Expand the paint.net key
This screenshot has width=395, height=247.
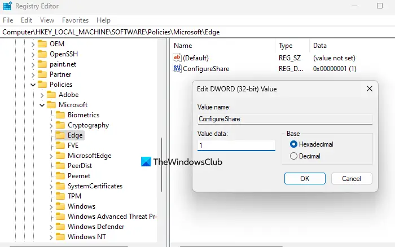pyautogui.click(x=33, y=65)
